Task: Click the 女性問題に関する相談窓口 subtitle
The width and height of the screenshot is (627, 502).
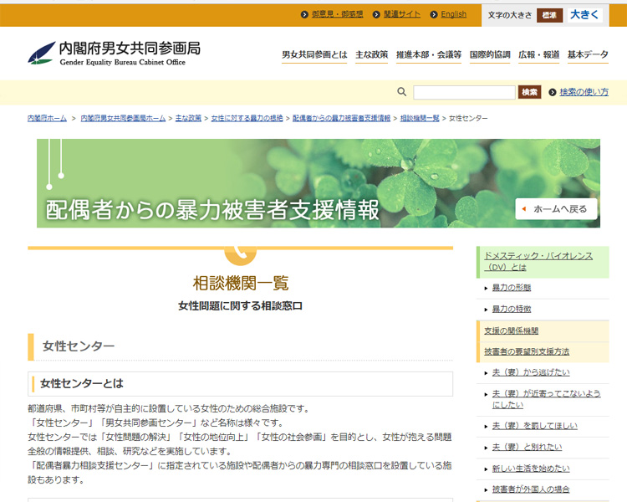Action: click(240, 306)
